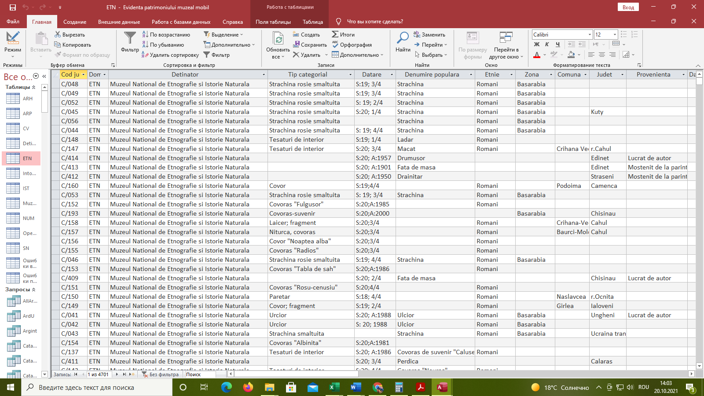Click Создать (New record) in ribbon
The image size is (704, 396).
click(307, 34)
